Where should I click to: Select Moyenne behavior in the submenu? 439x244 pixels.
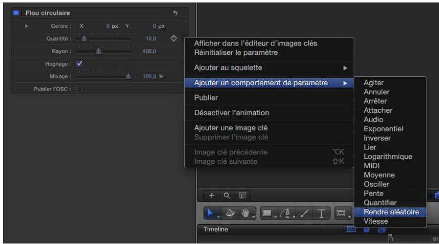tap(390, 175)
